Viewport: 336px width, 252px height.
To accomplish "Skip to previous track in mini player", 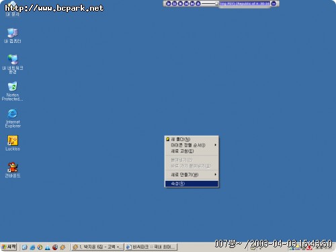I will click(186, 3).
